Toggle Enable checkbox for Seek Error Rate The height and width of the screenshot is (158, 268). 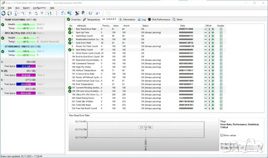[x=221, y=43]
